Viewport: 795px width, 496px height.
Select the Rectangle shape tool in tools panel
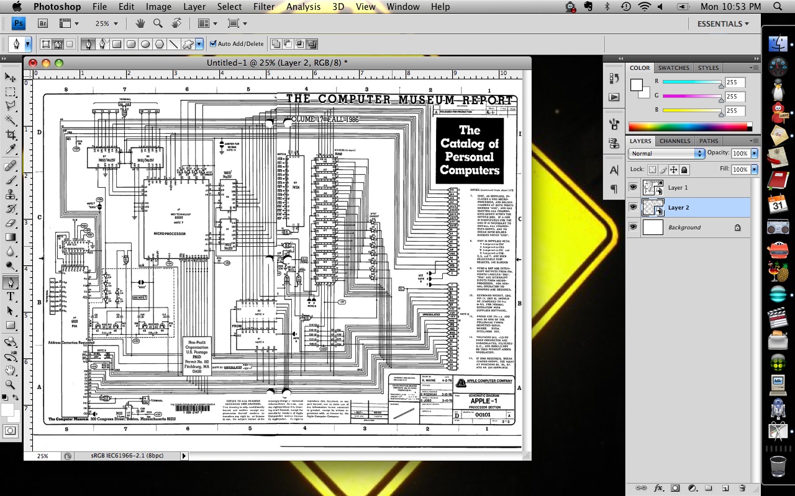point(11,325)
